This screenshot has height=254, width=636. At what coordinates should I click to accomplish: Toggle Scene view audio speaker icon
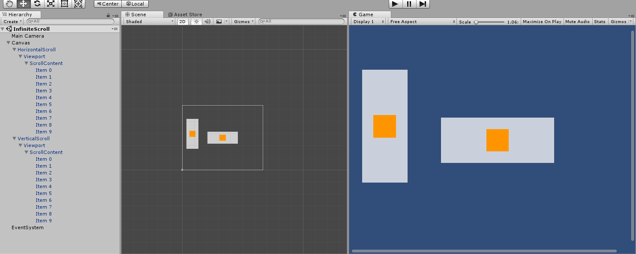(207, 21)
